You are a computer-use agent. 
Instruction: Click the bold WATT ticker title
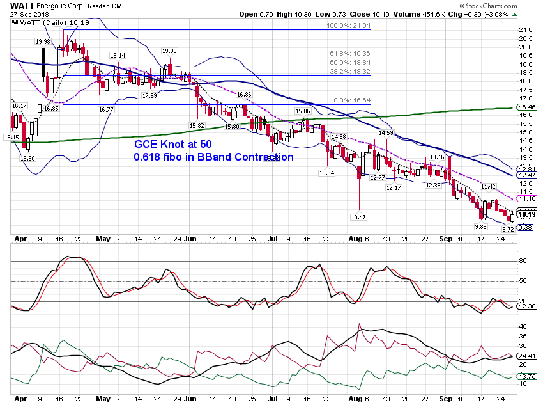(22, 6)
